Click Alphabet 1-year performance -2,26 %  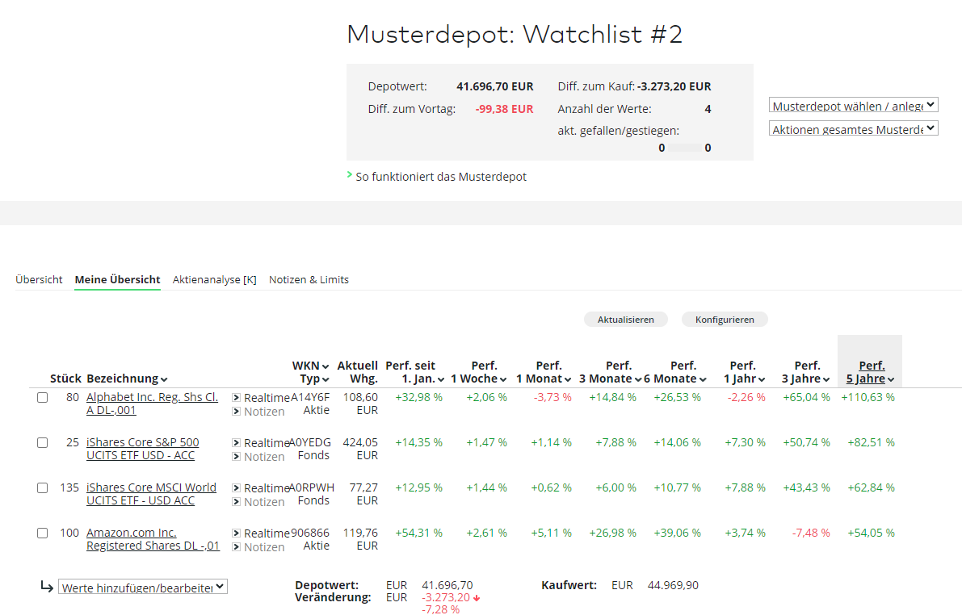click(746, 397)
